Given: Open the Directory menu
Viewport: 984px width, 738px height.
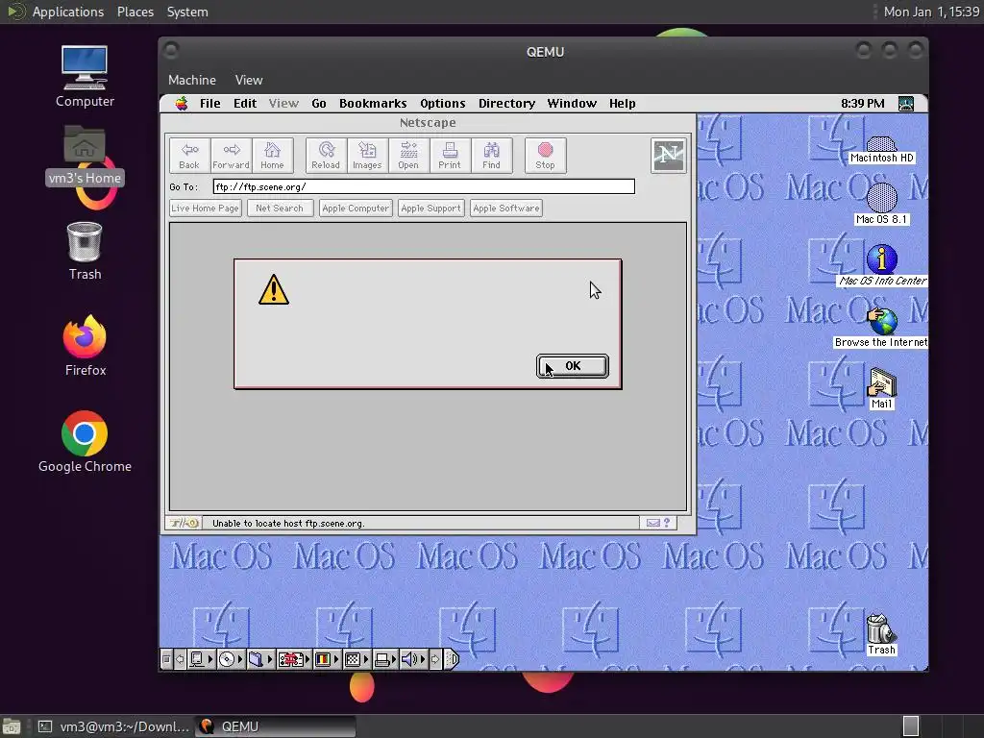Looking at the screenshot, I should [x=506, y=104].
